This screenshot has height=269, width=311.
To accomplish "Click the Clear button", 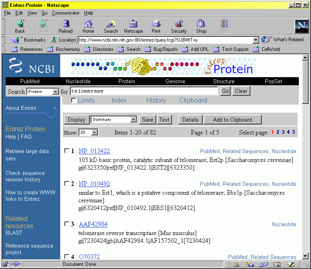I will pos(241,91).
